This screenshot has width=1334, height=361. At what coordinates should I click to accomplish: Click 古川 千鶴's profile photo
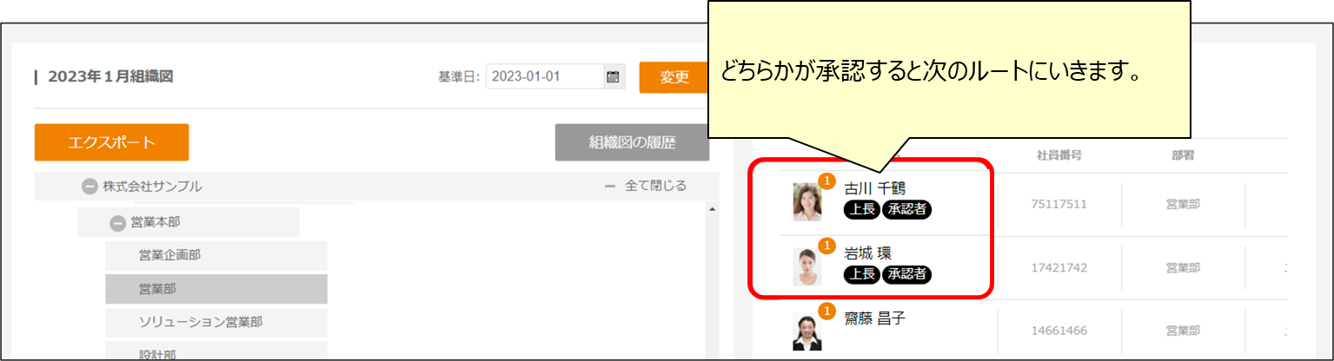point(806,201)
